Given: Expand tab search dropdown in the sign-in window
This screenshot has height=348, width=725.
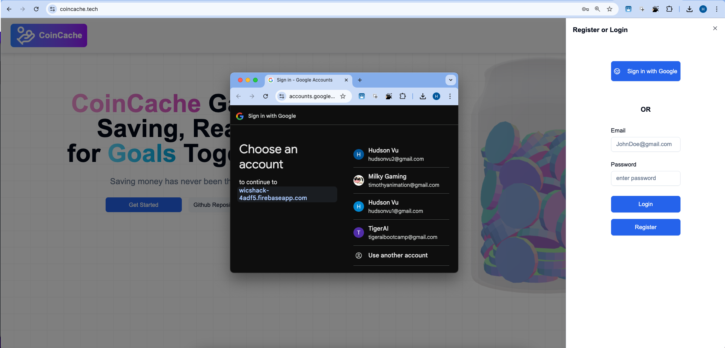Looking at the screenshot, I should click(x=450, y=80).
